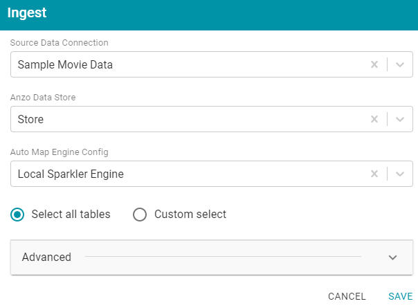This screenshot has width=418, height=308.
Task: Click the Select all tables label text
Action: pos(71,215)
